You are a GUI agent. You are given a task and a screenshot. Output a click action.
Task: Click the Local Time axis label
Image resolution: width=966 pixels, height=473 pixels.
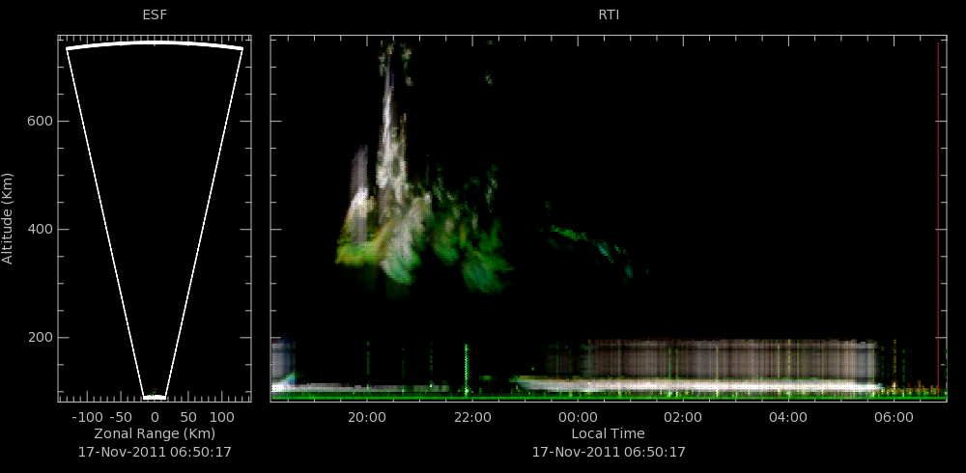click(608, 433)
